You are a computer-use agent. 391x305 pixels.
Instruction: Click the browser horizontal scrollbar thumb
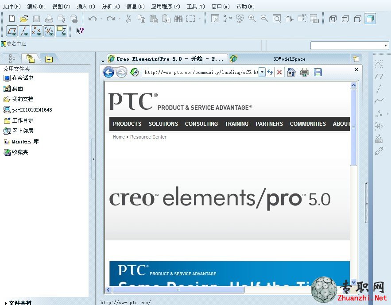pos(178,290)
